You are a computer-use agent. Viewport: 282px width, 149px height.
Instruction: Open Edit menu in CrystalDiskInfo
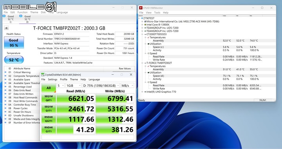13,12
